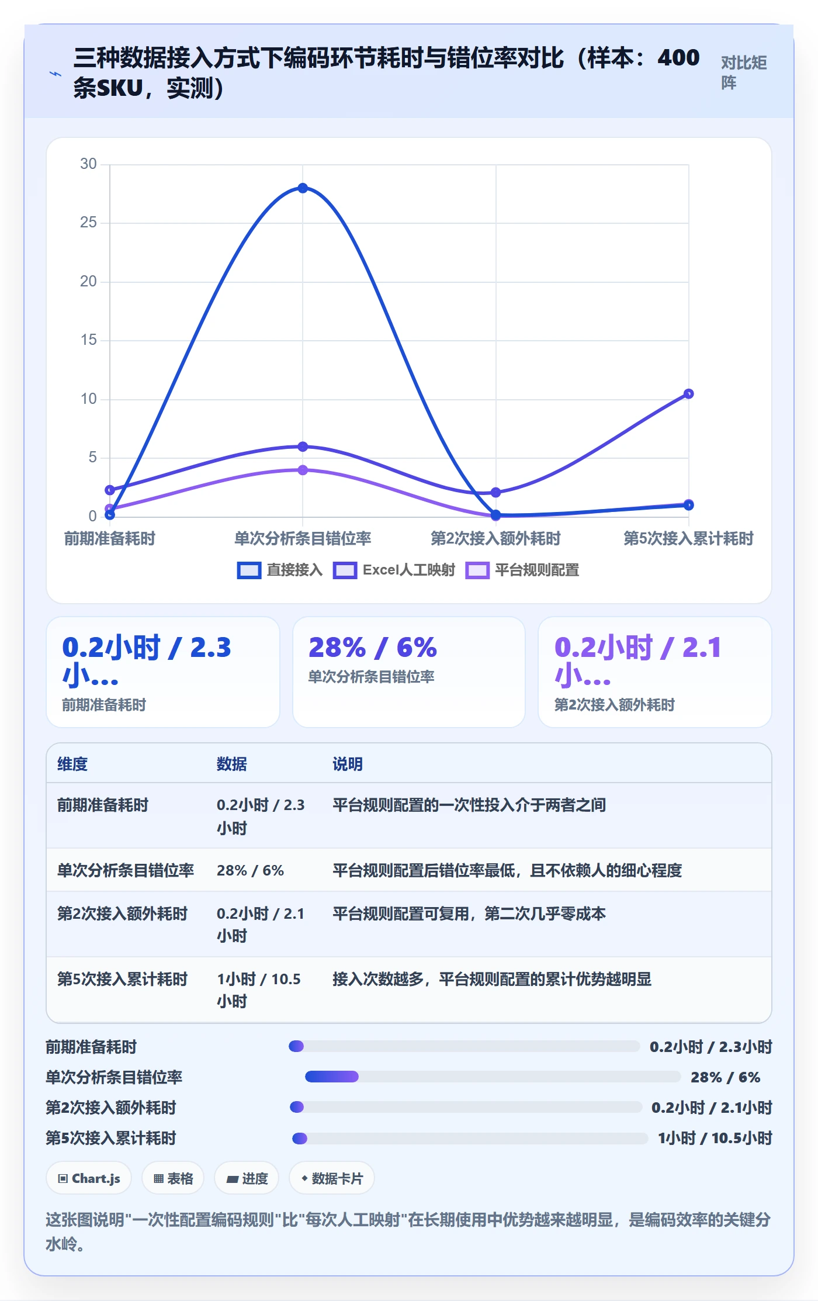Open the 0.2小时 / 2.3小… stat card
The height and width of the screenshot is (1301, 818).
coord(163,672)
